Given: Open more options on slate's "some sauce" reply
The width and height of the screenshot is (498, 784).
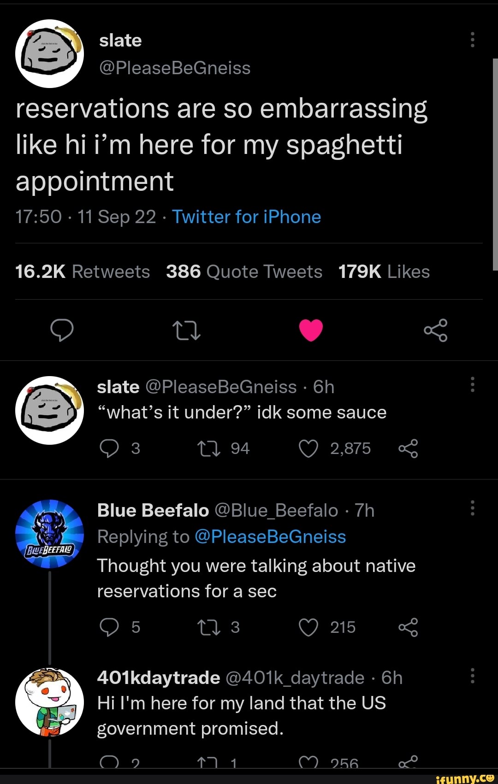Looking at the screenshot, I should (x=472, y=384).
